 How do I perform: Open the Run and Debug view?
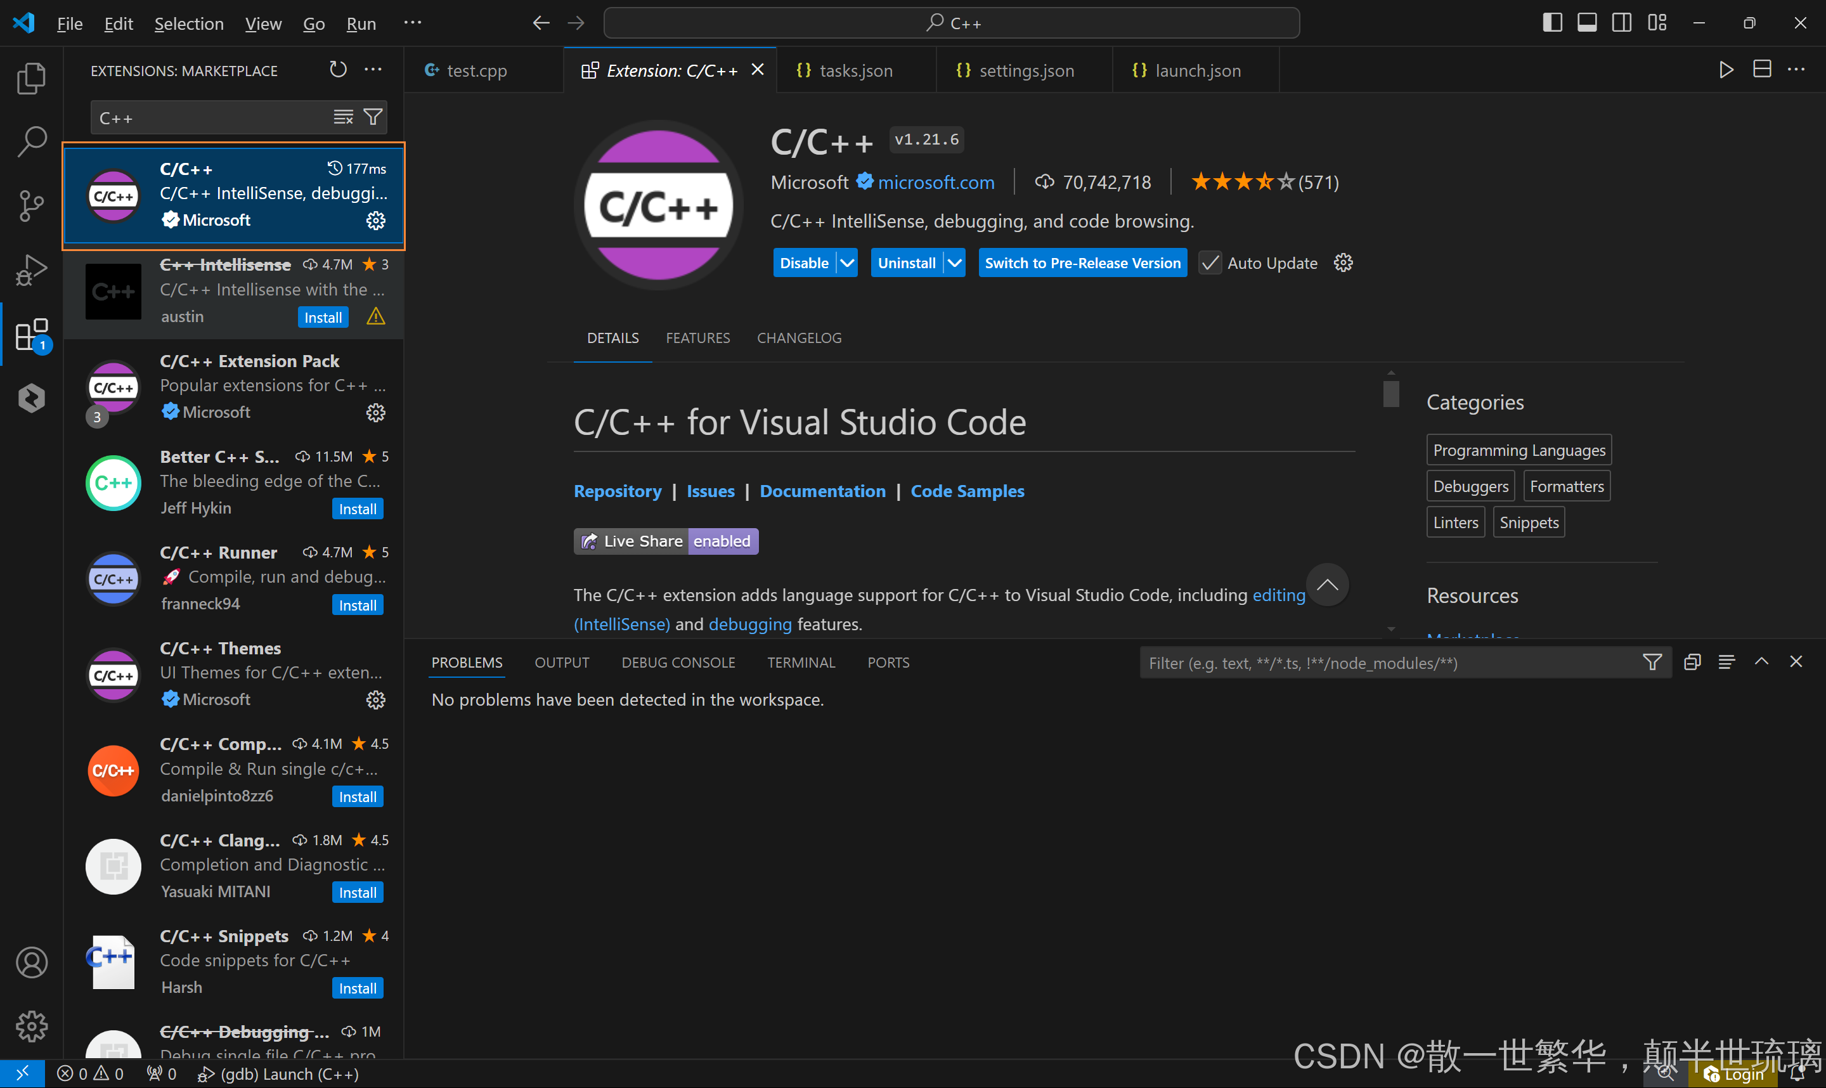[32, 270]
